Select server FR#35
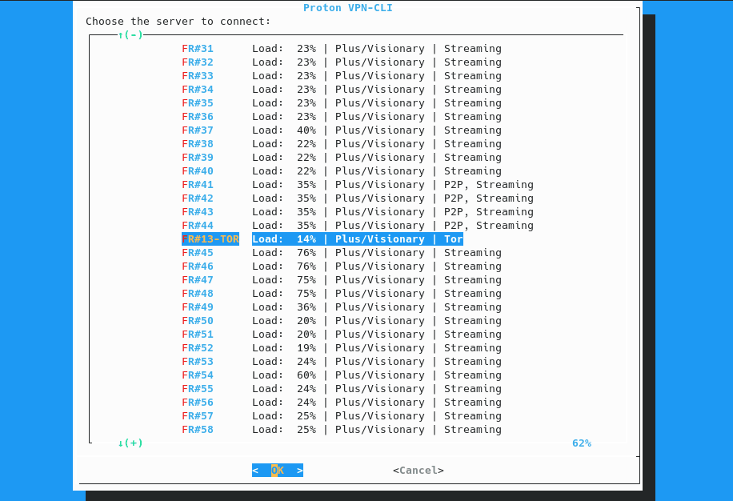Screen dimensions: 733x501 (x=342, y=102)
